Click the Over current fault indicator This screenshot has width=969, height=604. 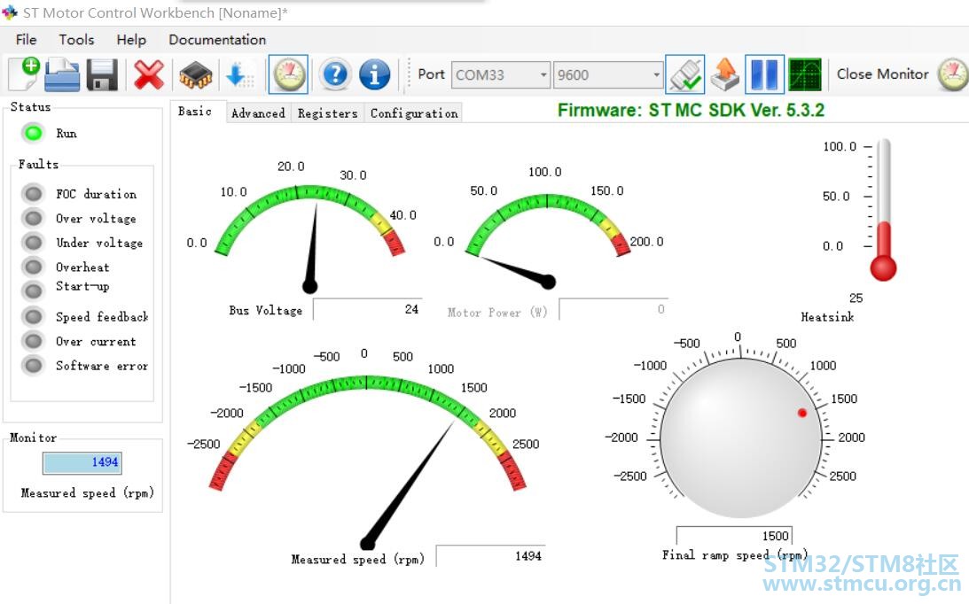click(33, 341)
